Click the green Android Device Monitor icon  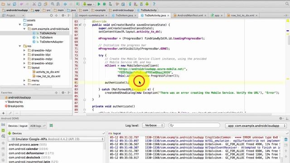coord(147,4)
